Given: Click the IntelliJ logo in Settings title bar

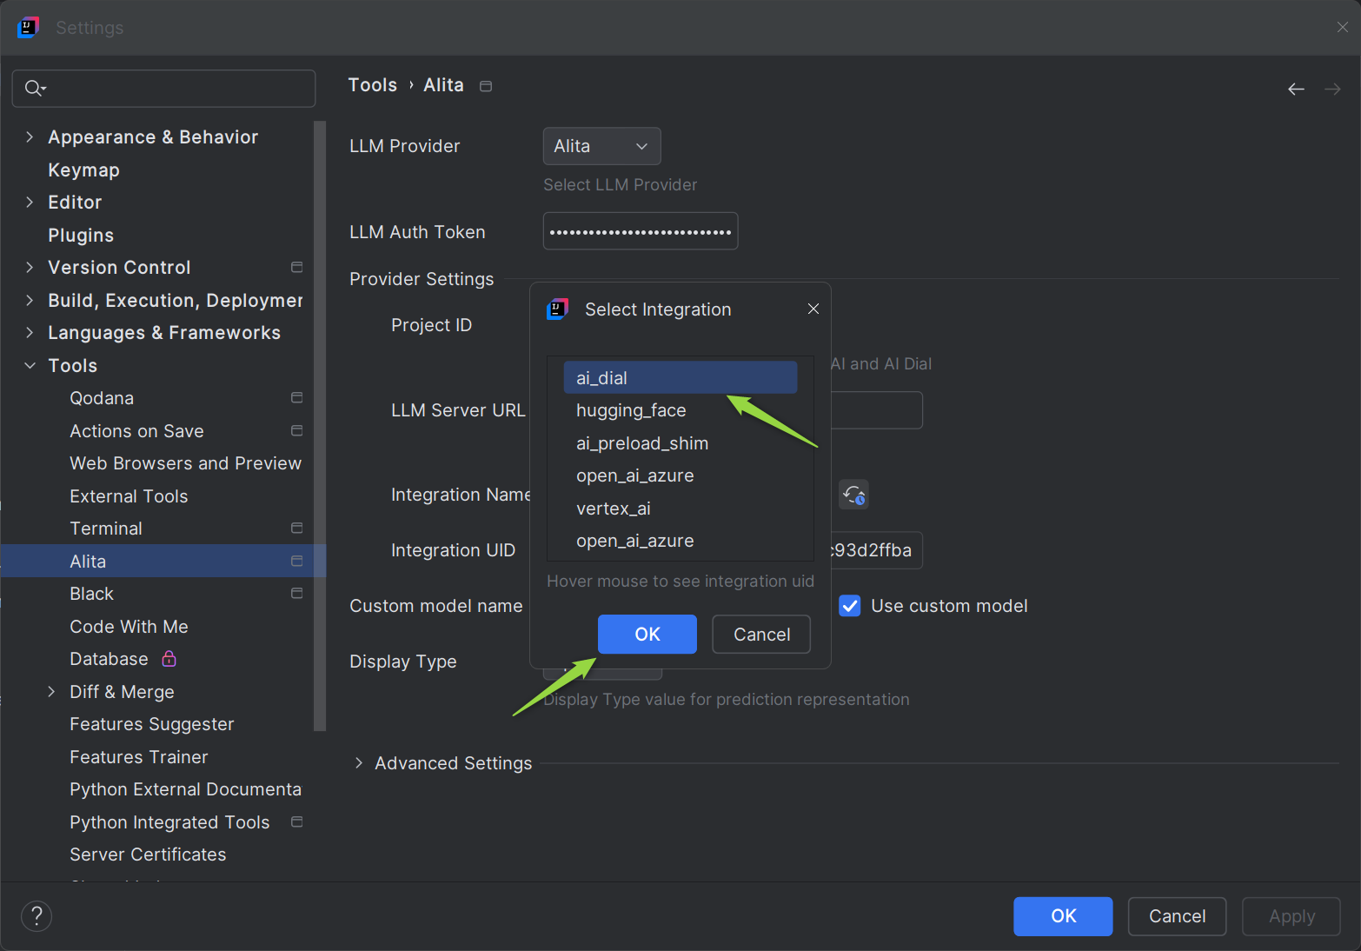Looking at the screenshot, I should [x=28, y=27].
